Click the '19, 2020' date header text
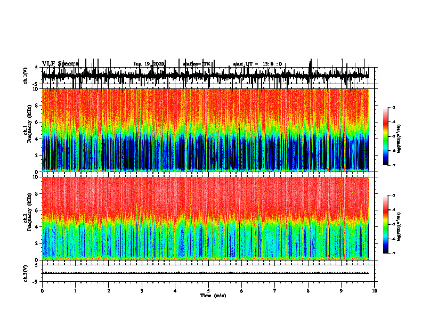The image size is (422, 326). click(x=153, y=64)
